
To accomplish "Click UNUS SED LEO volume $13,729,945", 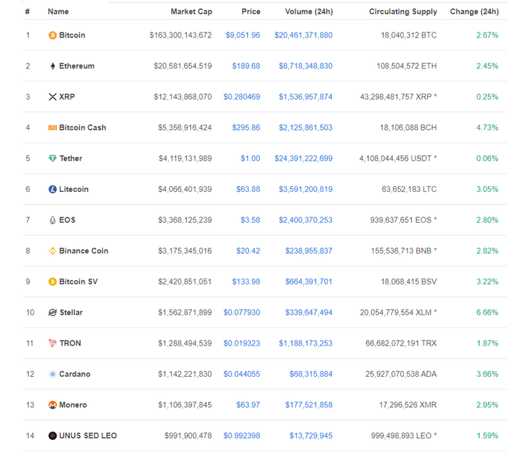I will coord(311,436).
